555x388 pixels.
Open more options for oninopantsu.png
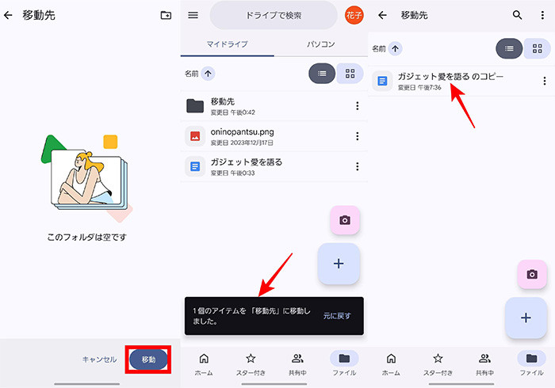coord(357,136)
